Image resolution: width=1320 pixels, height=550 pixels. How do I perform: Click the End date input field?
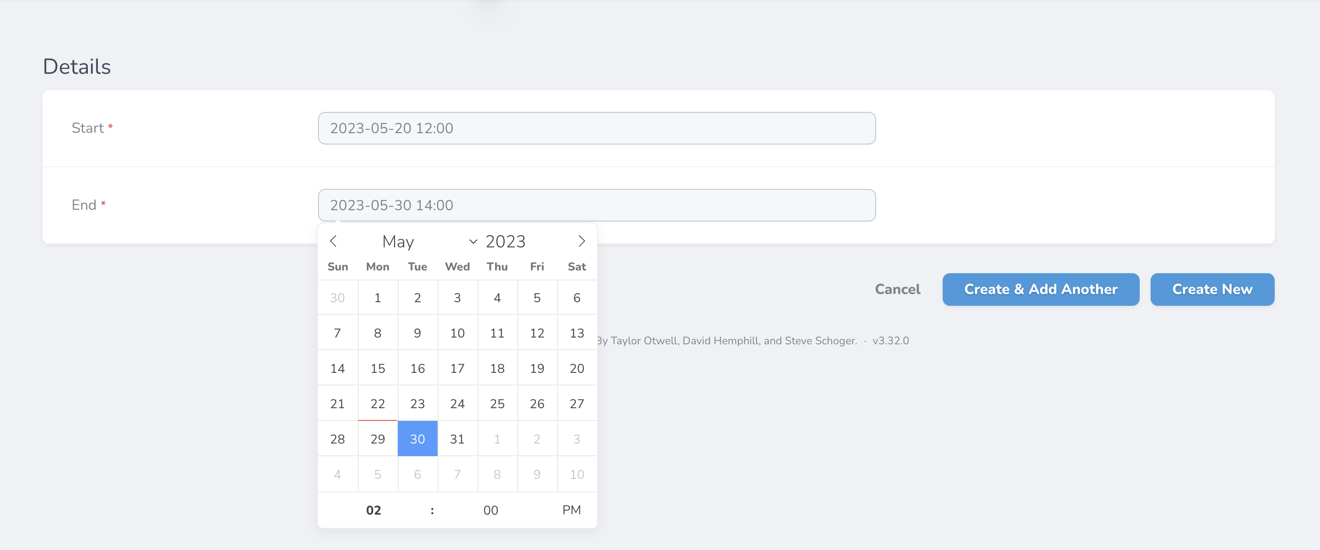click(x=597, y=205)
